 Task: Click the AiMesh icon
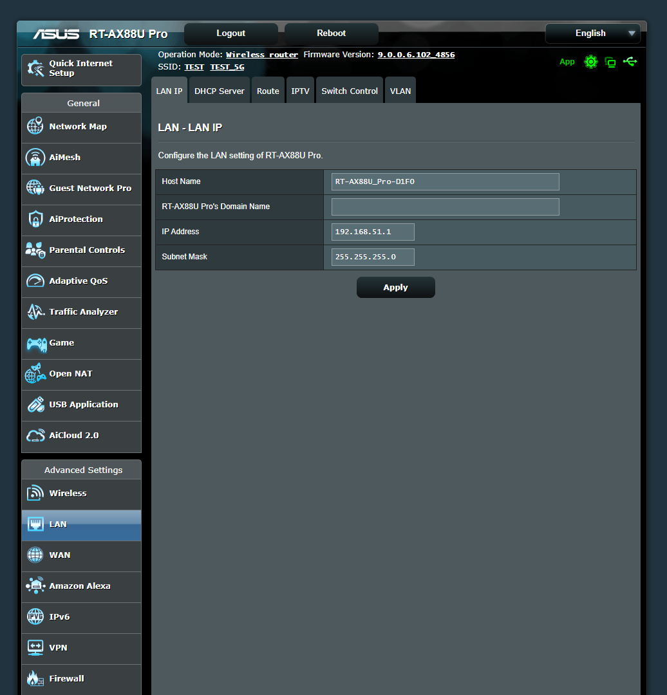point(35,158)
